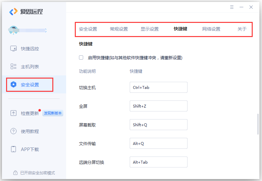Click the 检查更新 upload arrow icon
The height and width of the screenshot is (181, 262).
coord(13,113)
